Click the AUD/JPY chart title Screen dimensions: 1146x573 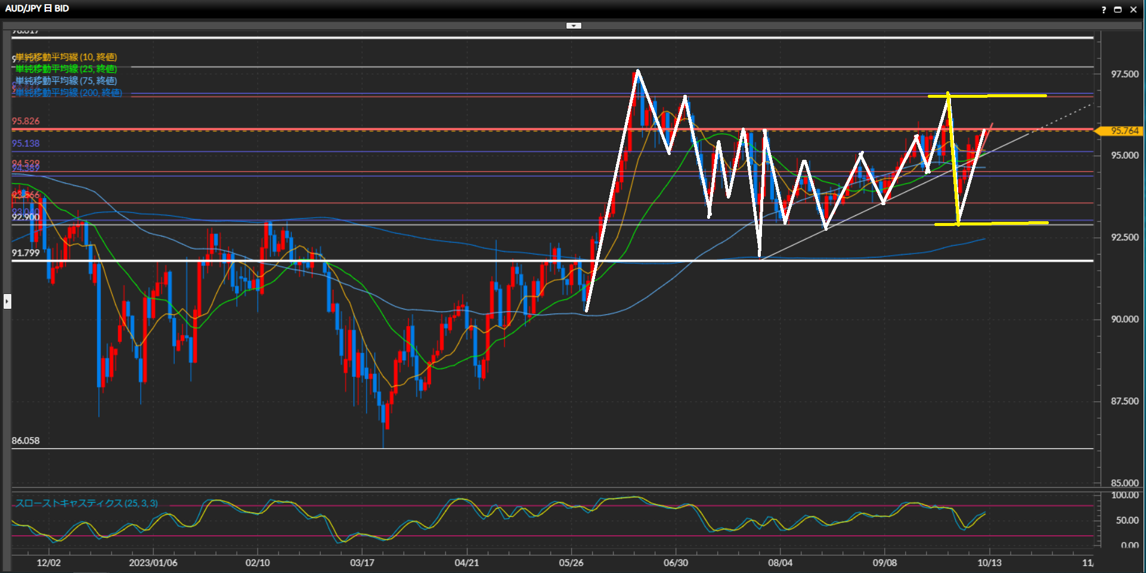pyautogui.click(x=37, y=8)
